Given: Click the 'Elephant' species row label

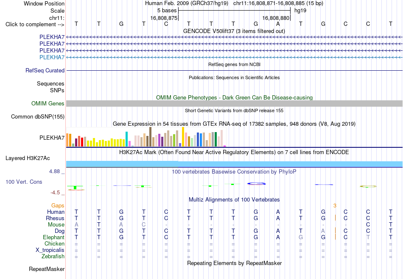Looking at the screenshot, I should point(54,237).
